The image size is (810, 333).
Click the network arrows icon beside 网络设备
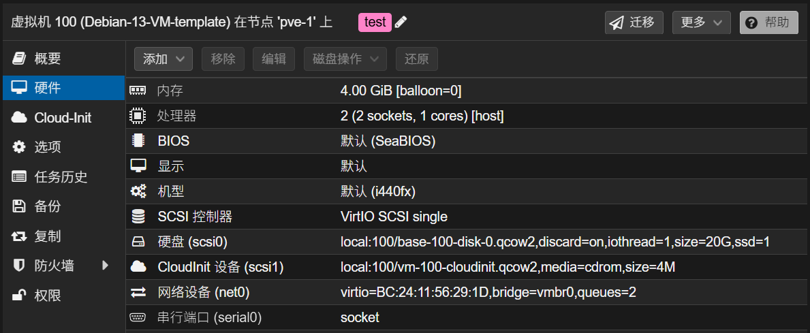138,292
